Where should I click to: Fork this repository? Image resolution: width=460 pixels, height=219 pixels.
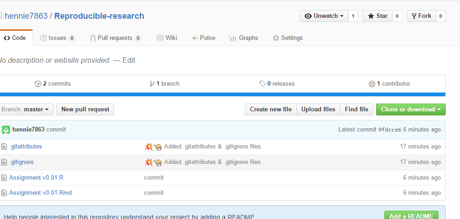[421, 16]
